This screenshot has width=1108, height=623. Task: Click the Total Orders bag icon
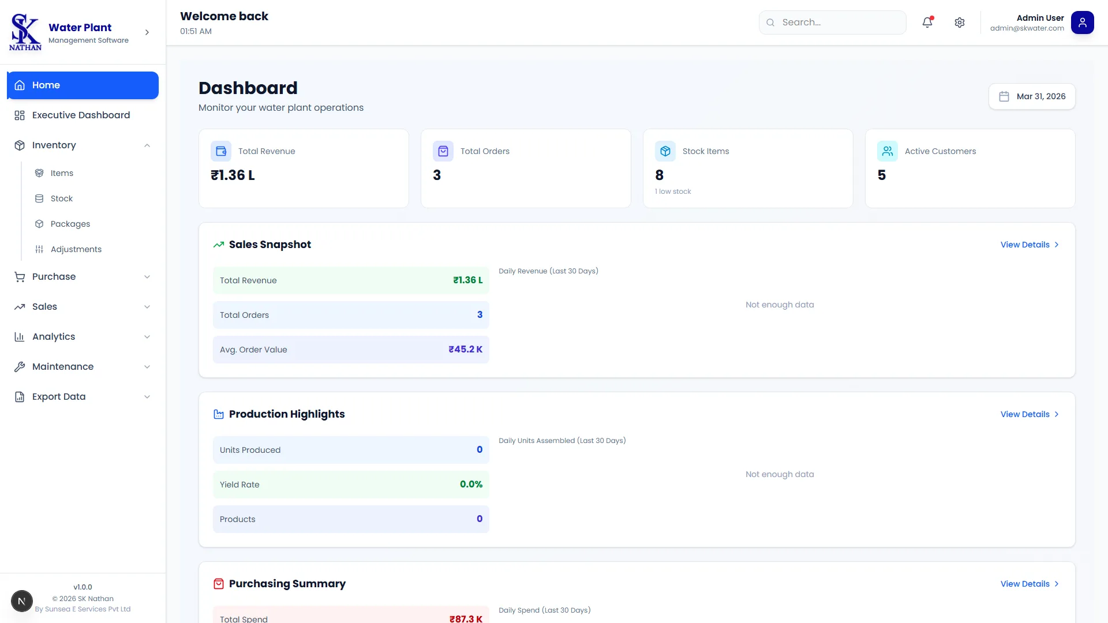click(x=443, y=151)
